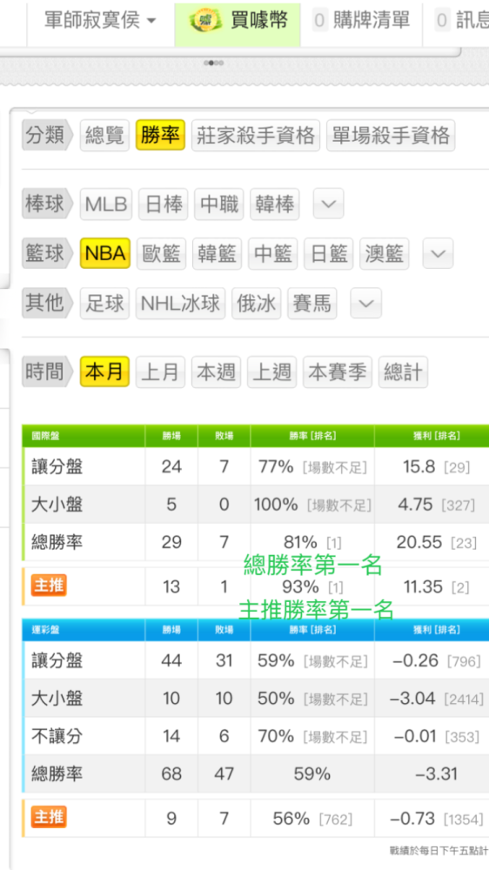Viewport: 489px width, 870px height.
Task: Open 購牌清單 in top bar
Action: click(361, 21)
